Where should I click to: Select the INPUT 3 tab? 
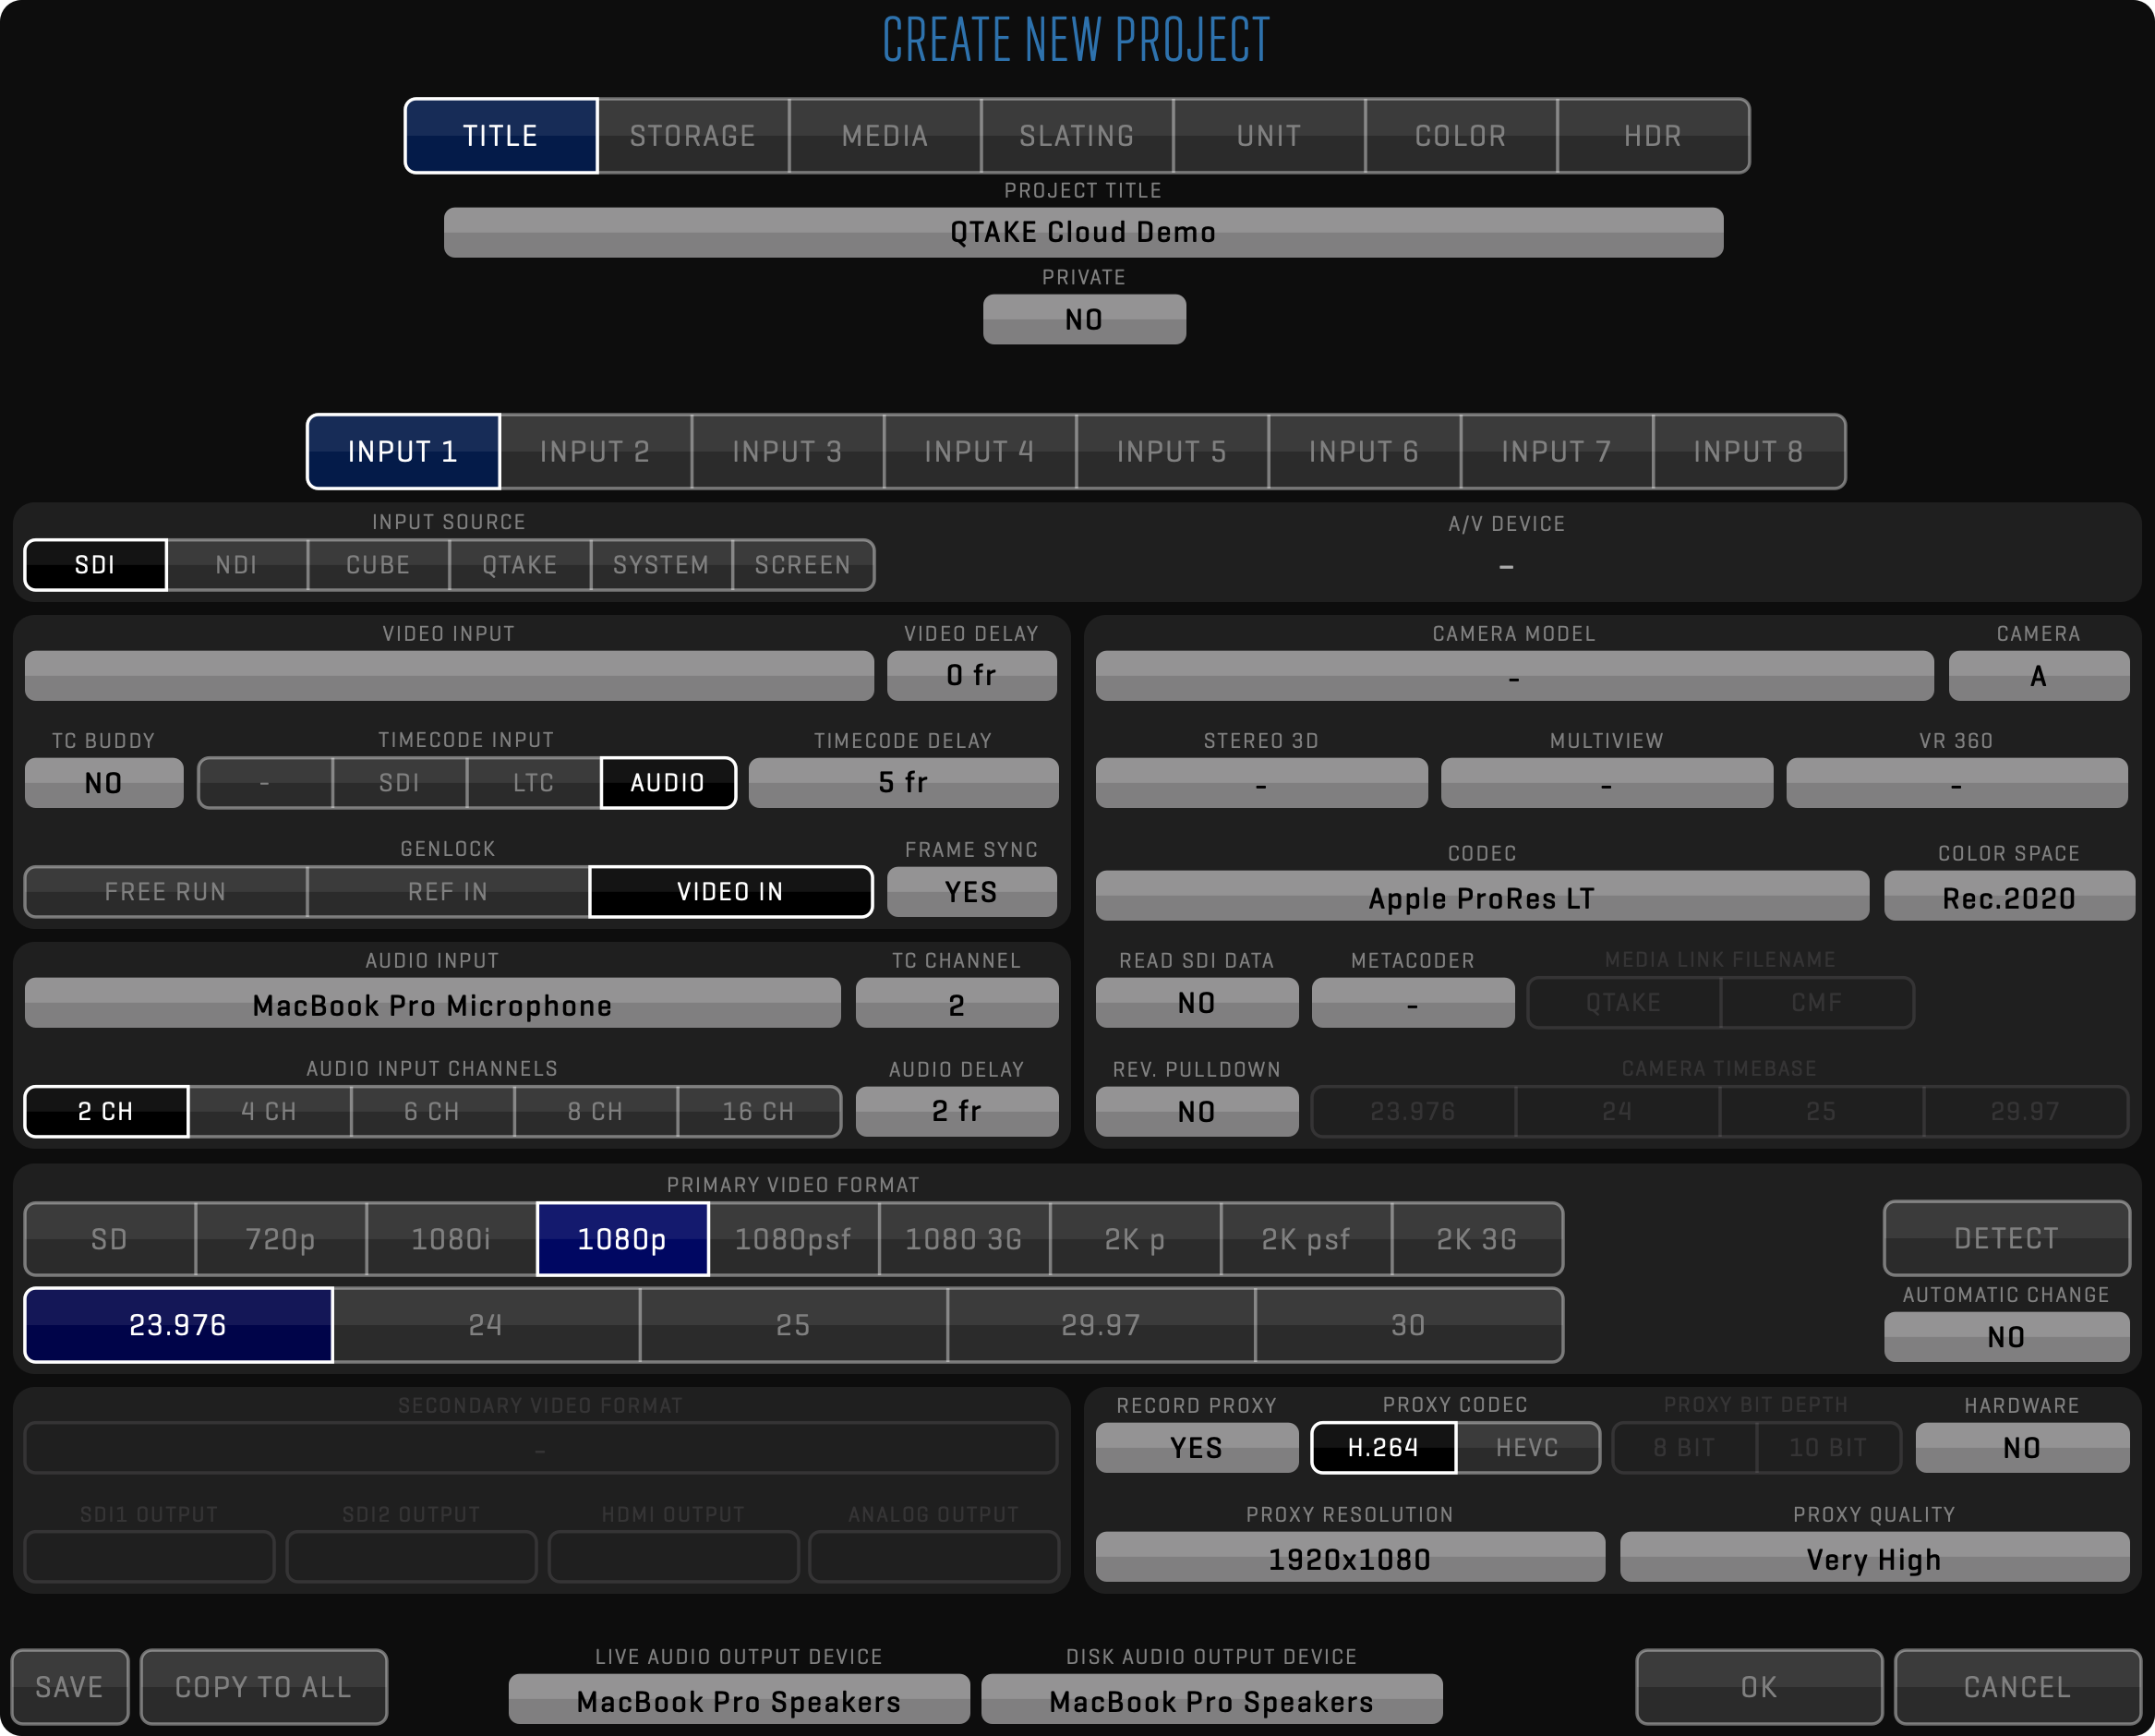coord(787,451)
